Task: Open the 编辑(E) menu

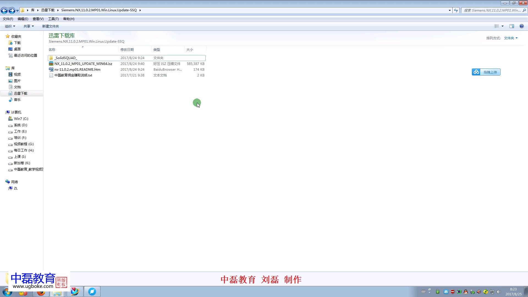Action: [23, 19]
